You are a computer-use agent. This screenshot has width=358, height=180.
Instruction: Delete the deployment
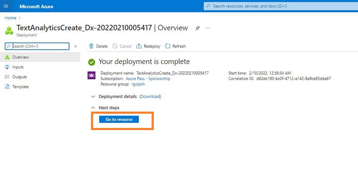(x=99, y=46)
